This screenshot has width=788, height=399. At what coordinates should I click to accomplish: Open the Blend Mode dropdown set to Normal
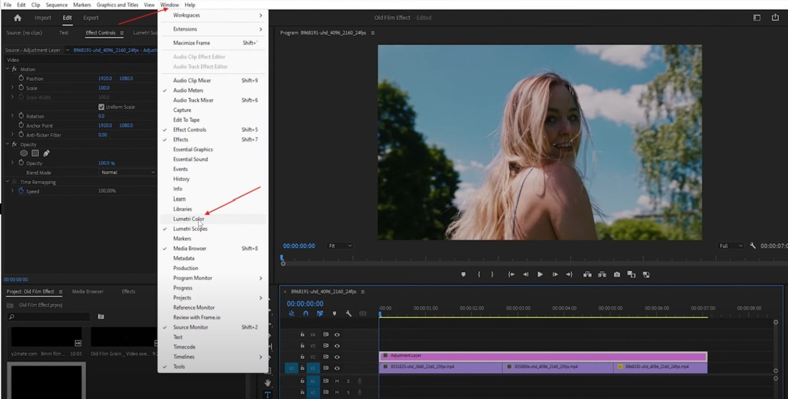point(127,172)
